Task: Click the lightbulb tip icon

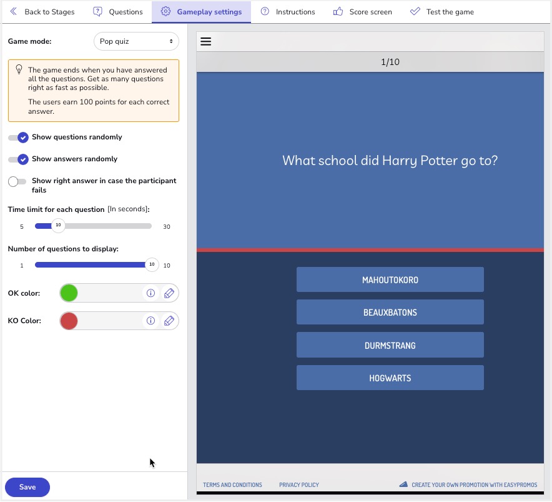Action: click(19, 70)
